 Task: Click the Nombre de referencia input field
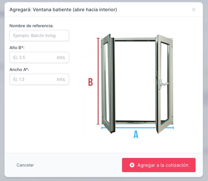(39, 35)
